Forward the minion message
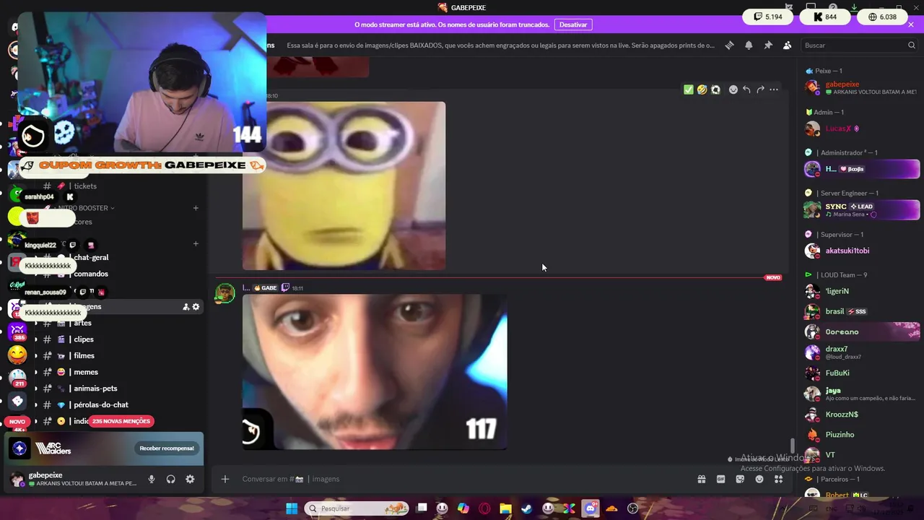This screenshot has width=924, height=520. 760,90
